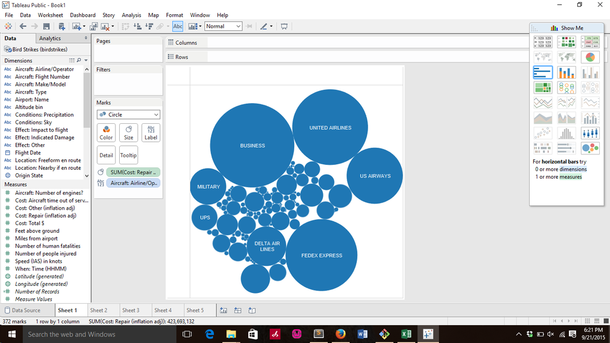The image size is (610, 343).
Task: Click the Show/Hide Cards chart icon
Action: pyautogui.click(x=192, y=26)
